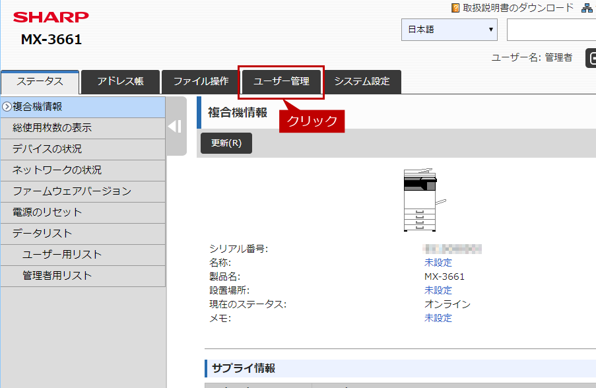This screenshot has width=596, height=388.
Task: Click the 複合機情報 page heading
Action: click(238, 113)
